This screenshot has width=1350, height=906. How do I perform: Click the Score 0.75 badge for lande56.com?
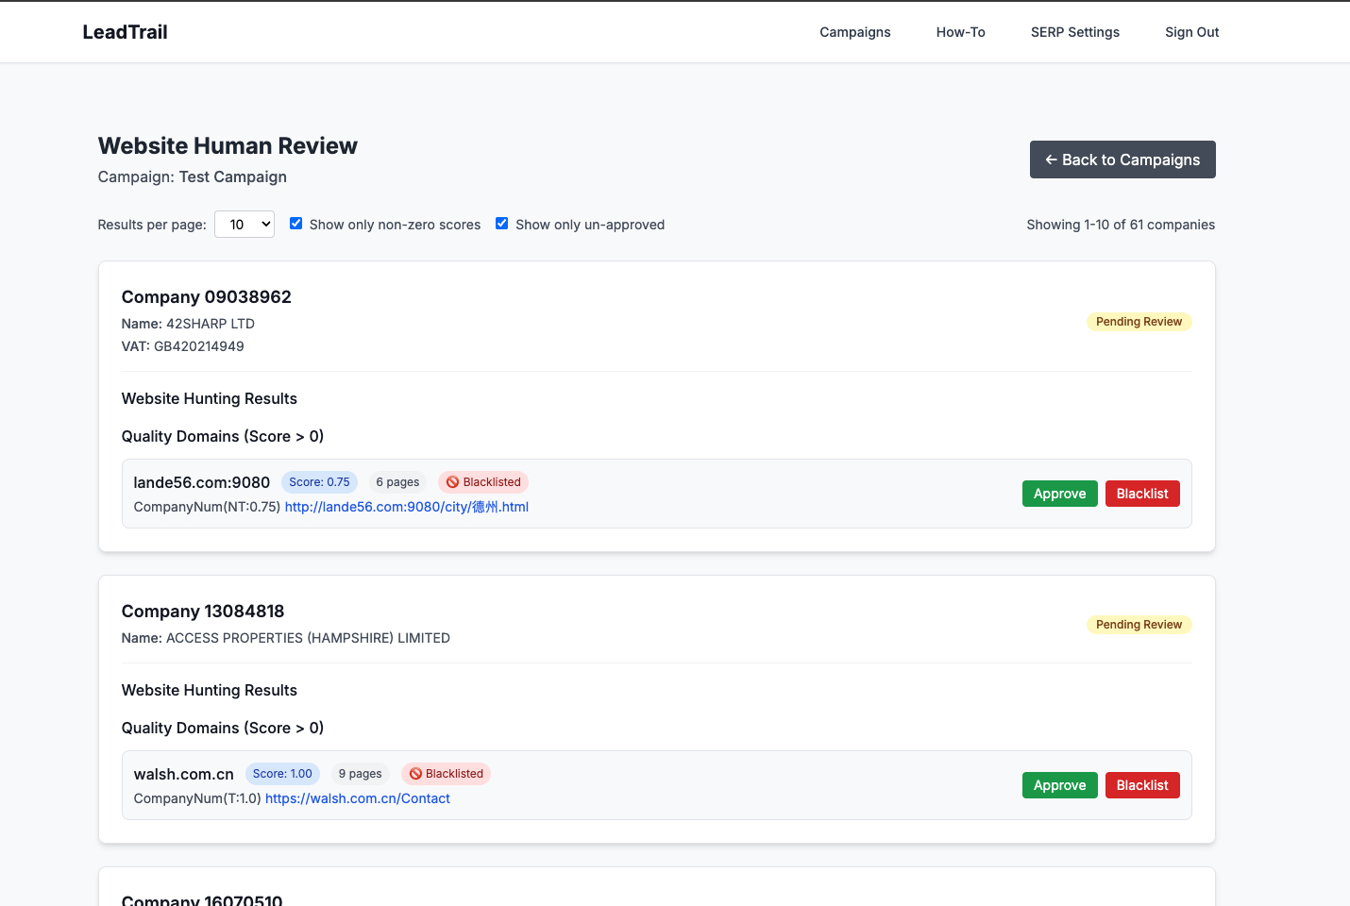pyautogui.click(x=319, y=481)
